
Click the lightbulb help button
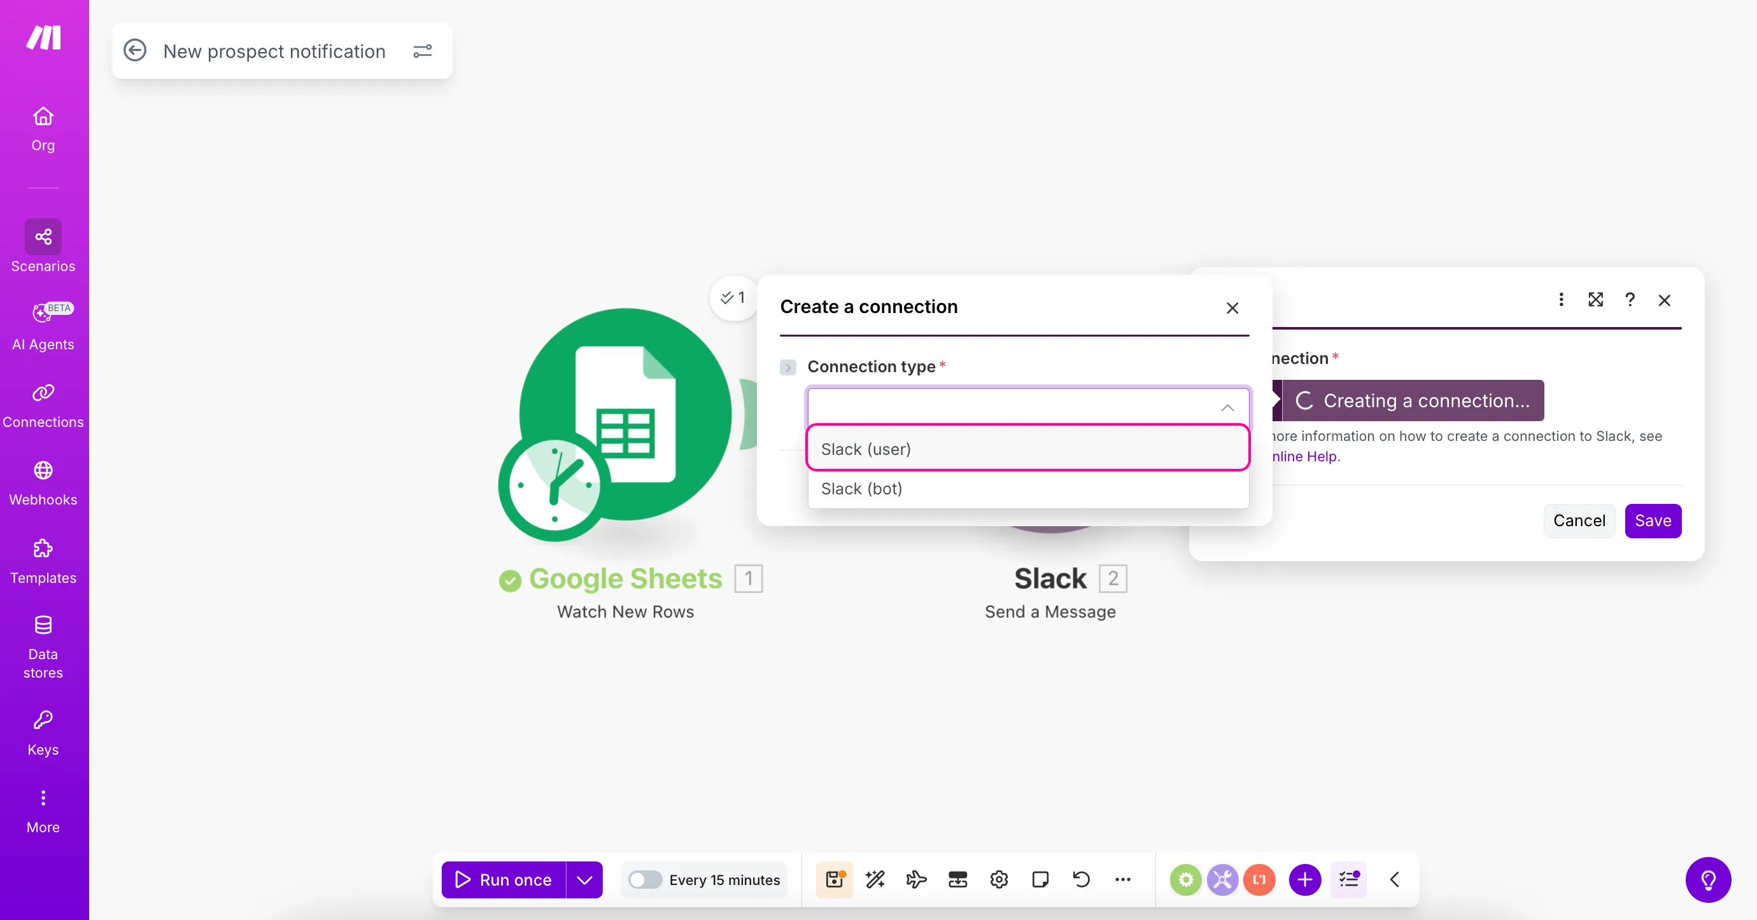[x=1708, y=880]
